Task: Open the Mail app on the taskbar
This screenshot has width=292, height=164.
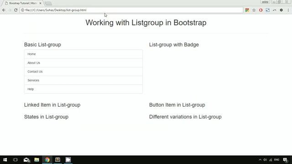Action: click(x=26, y=160)
